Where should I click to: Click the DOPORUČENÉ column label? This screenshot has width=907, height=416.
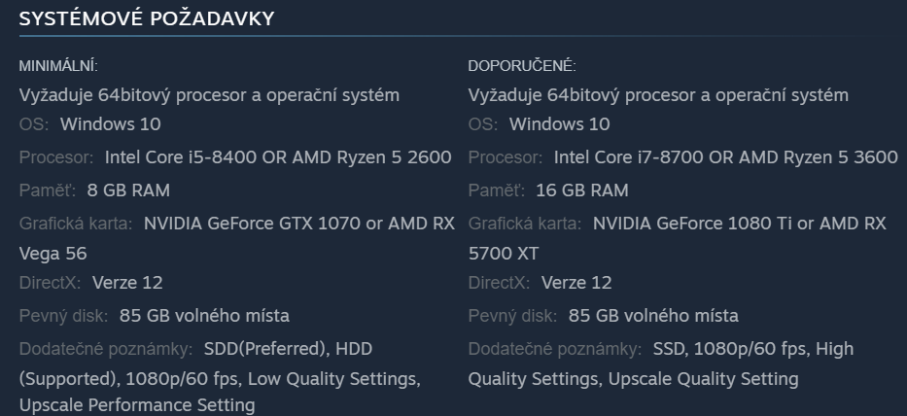click(522, 66)
